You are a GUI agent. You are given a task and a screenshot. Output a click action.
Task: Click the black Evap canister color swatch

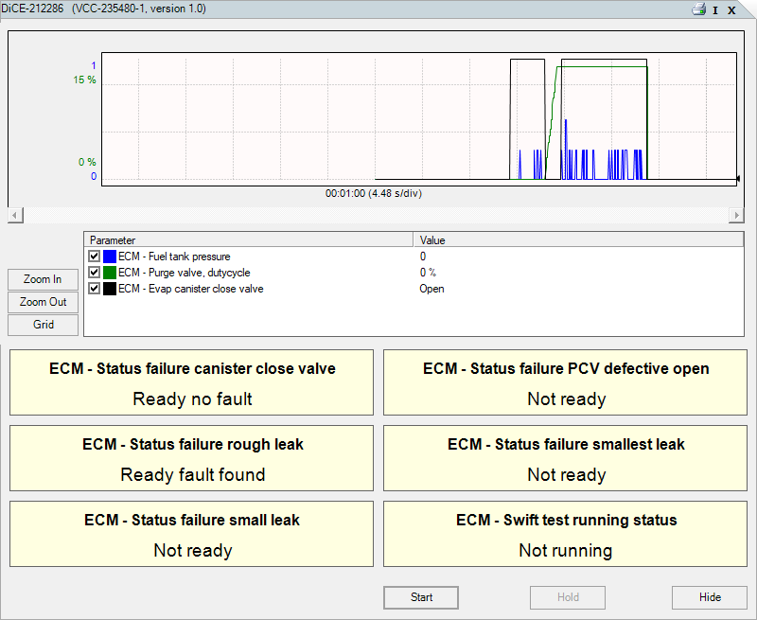(x=110, y=289)
